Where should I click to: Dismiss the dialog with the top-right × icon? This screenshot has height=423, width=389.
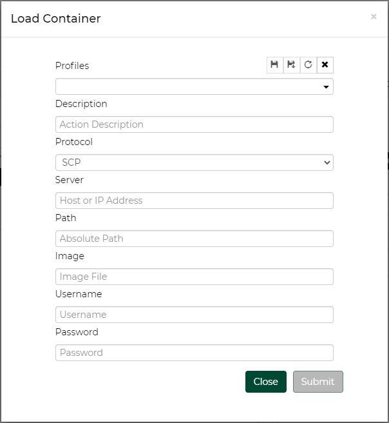[374, 17]
